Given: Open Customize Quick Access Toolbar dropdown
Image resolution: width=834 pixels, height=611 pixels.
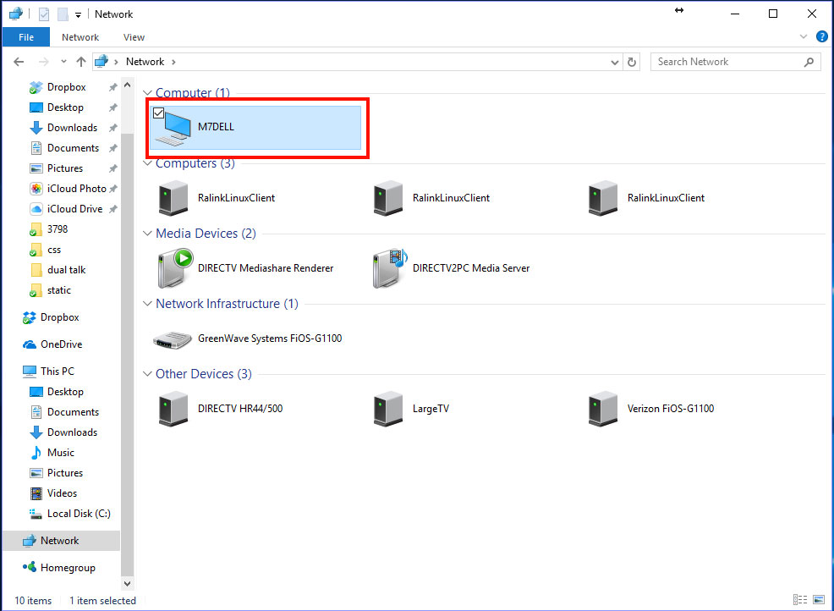Looking at the screenshot, I should click(x=78, y=15).
